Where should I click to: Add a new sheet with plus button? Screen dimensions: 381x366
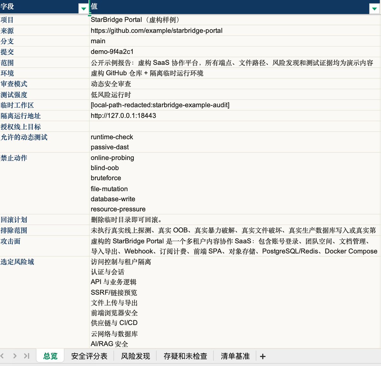coord(263,356)
